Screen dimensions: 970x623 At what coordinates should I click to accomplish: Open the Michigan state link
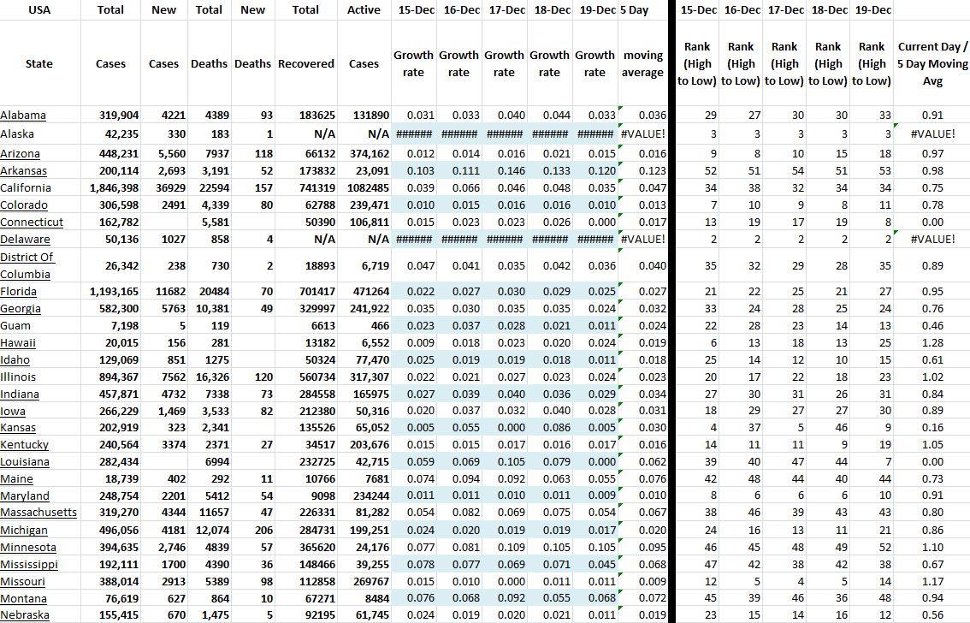24,531
